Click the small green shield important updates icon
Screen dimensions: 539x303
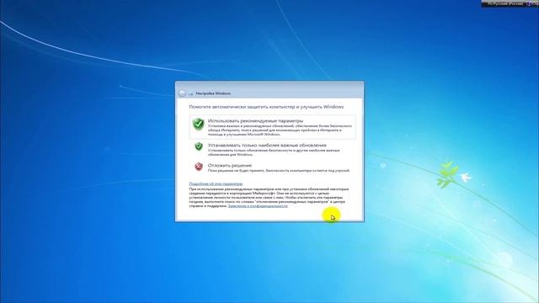[199, 146]
